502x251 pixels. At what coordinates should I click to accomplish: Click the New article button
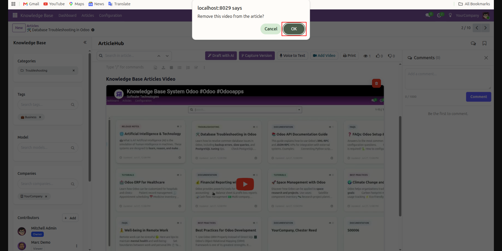19,28
